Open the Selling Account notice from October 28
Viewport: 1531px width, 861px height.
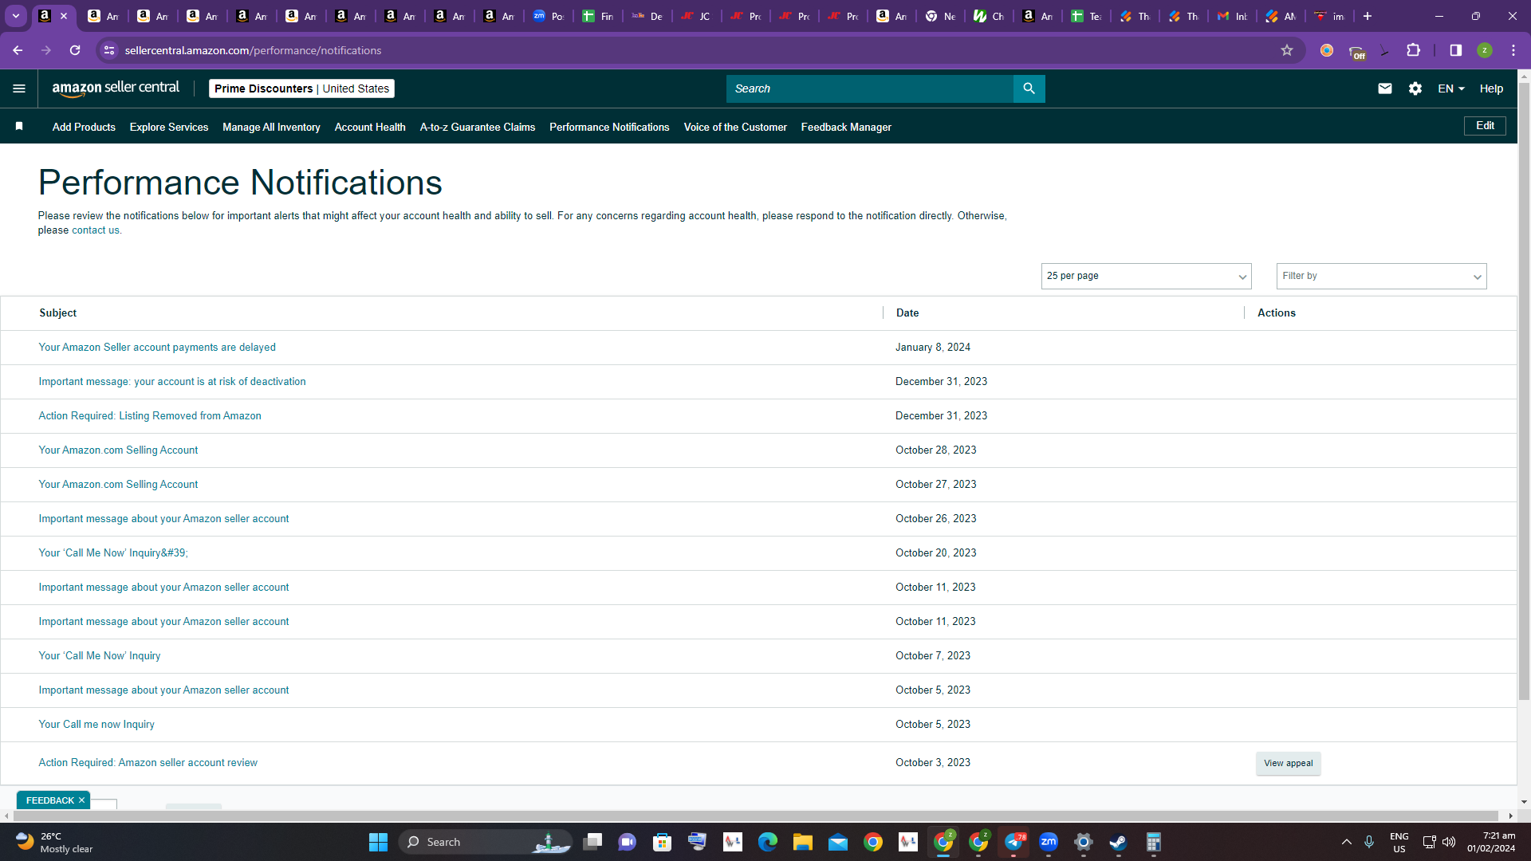coord(118,450)
